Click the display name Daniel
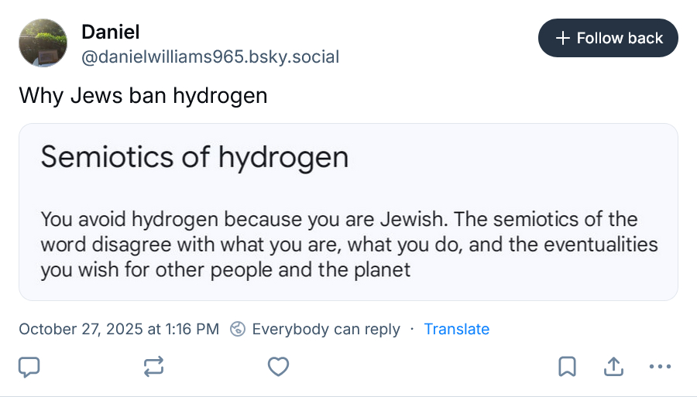 (x=111, y=33)
